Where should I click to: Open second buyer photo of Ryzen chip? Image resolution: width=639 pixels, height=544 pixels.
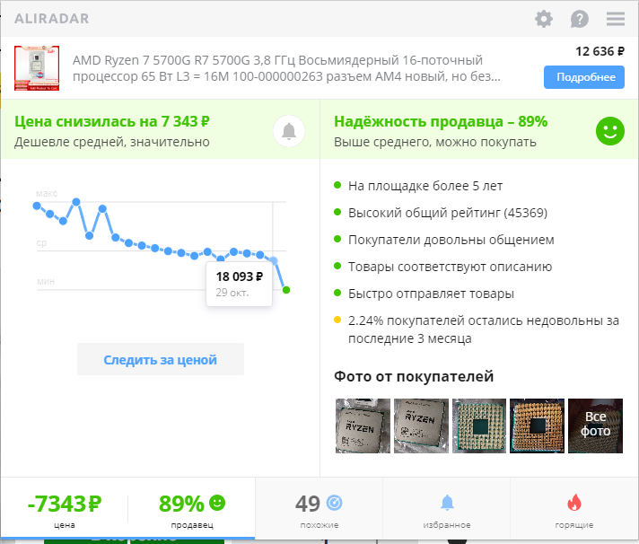421,426
